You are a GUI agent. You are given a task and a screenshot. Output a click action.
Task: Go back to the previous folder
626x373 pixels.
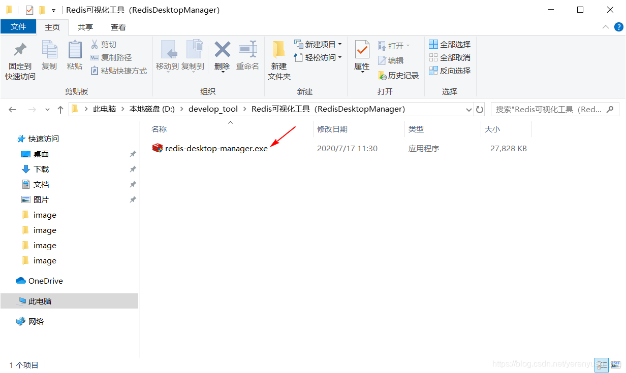[13, 109]
